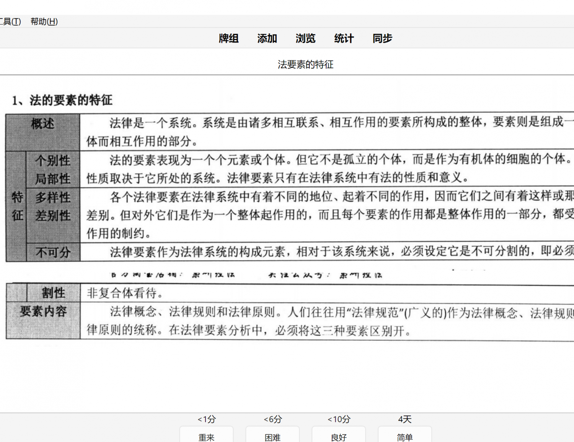Click the 不可分 row label
Image resolution: width=574 pixels, height=442 pixels.
pyautogui.click(x=53, y=252)
